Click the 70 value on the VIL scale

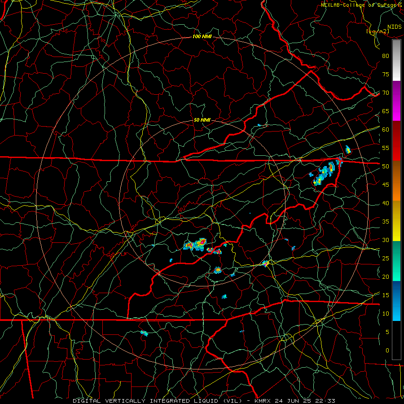click(386, 93)
